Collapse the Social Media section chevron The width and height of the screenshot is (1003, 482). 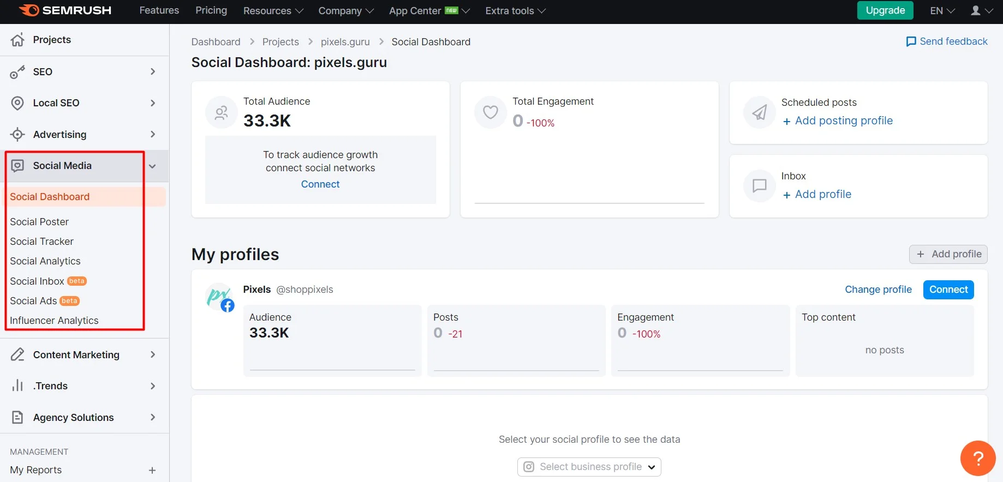153,166
